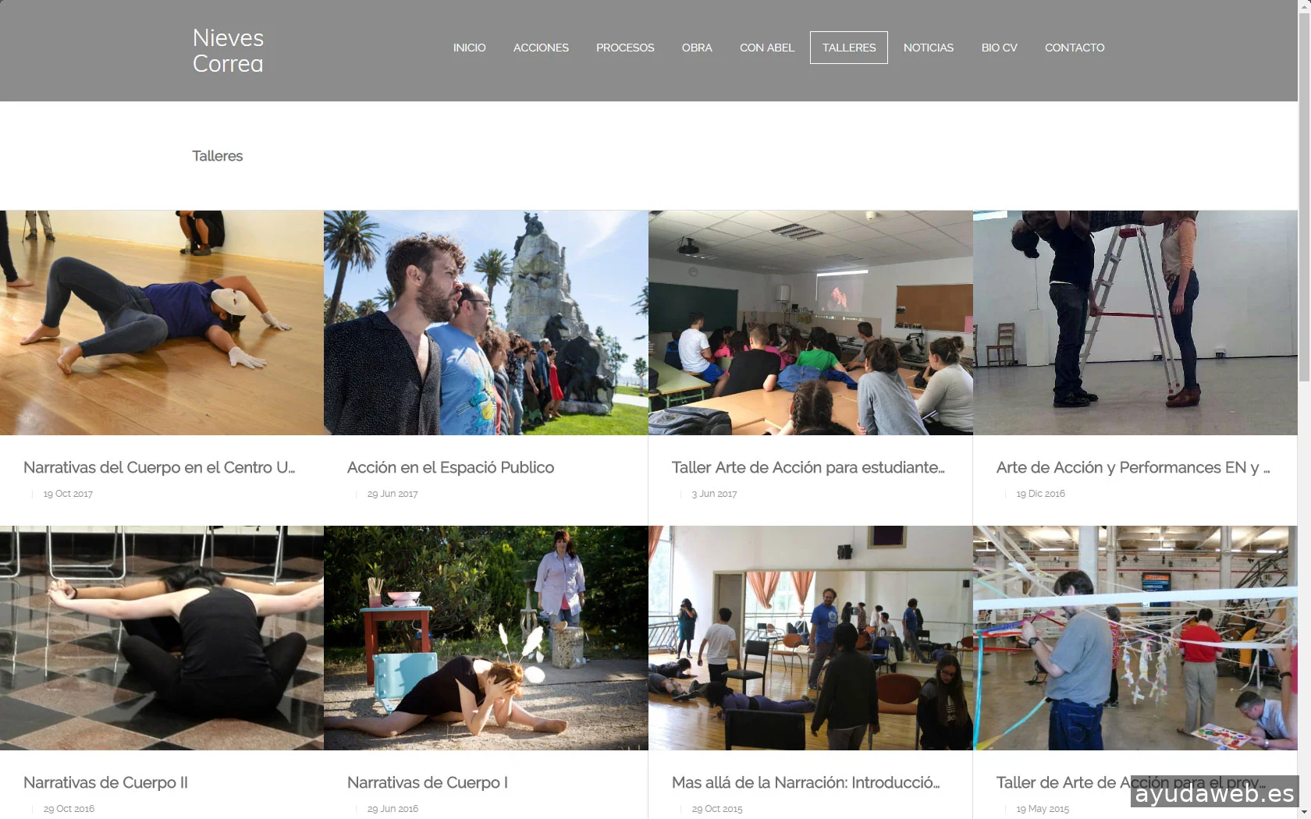1311x819 pixels.
Task: Open 'Narrativas del Cuerpo en el Centro U...' title
Action: [x=159, y=467]
